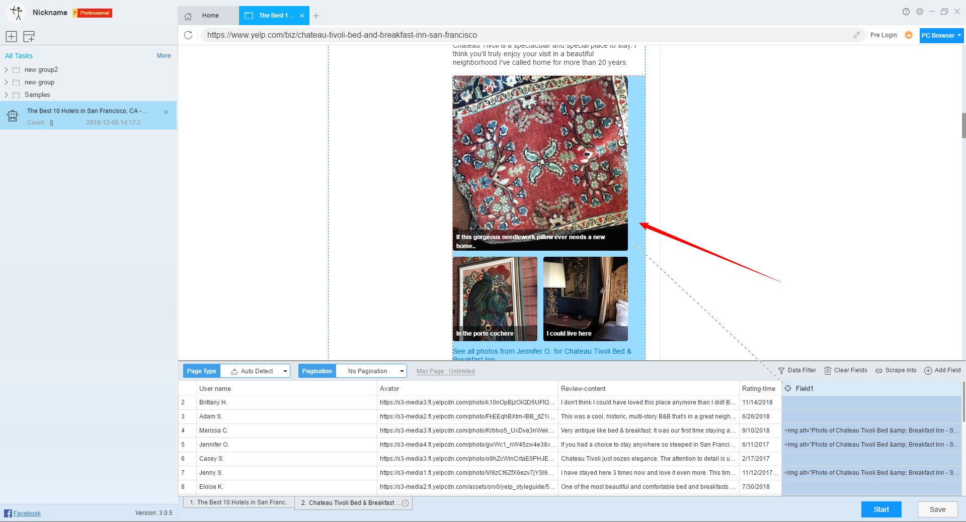Close the Chateau Tivoli bottom tab
Image resolution: width=966 pixels, height=522 pixels.
tap(406, 503)
